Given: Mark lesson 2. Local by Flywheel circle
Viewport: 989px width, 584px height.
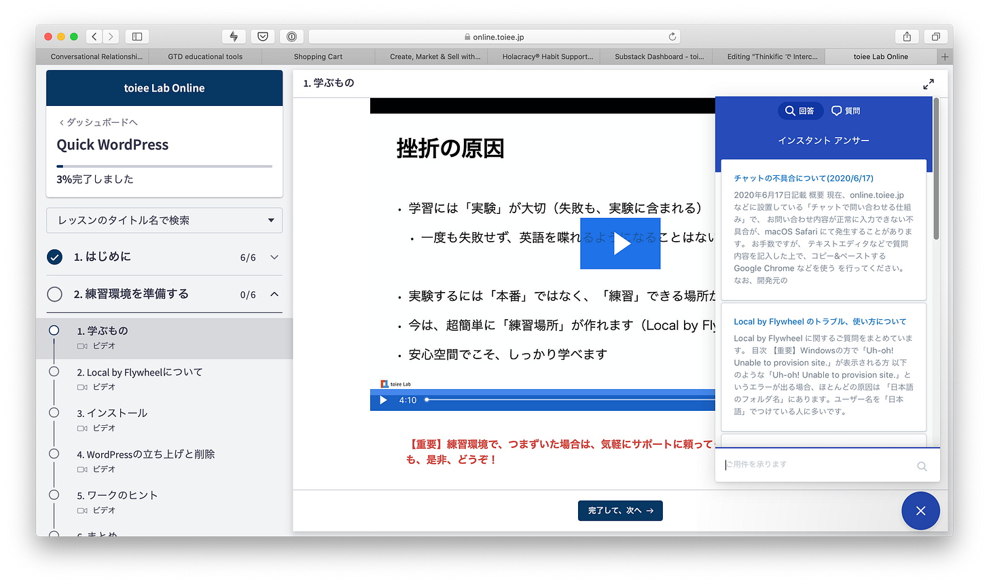Looking at the screenshot, I should pos(54,371).
